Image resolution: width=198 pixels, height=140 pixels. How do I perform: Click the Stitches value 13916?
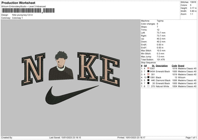click(x=193, y=2)
